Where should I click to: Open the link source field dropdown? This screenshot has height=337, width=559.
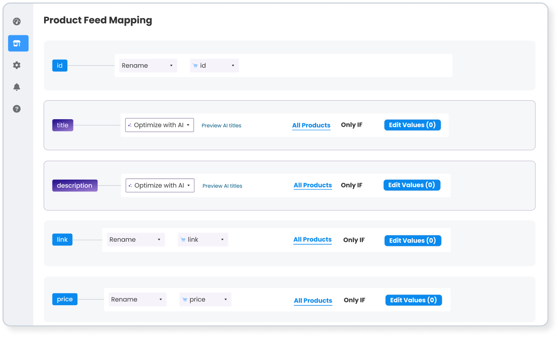tap(203, 240)
